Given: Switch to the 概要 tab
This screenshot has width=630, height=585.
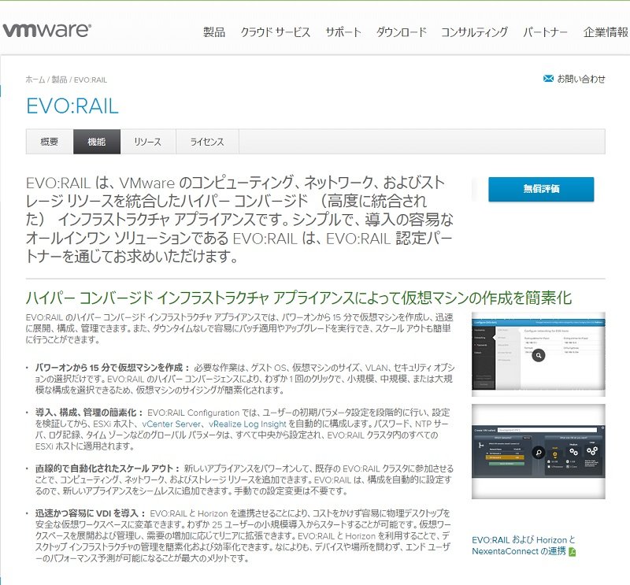Looking at the screenshot, I should tap(50, 142).
